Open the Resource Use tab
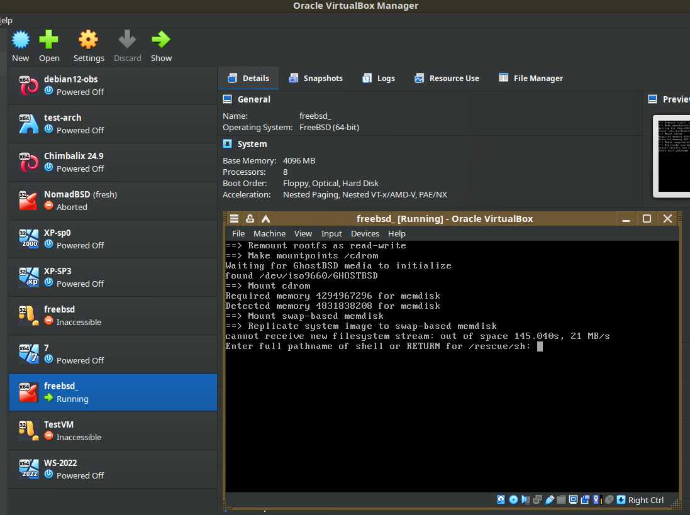Image resolution: width=690 pixels, height=515 pixels. [447, 78]
